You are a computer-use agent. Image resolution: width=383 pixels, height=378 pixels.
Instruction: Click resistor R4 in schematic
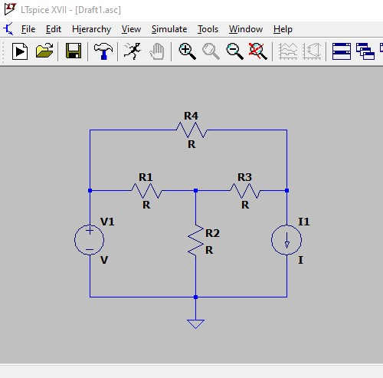click(191, 130)
